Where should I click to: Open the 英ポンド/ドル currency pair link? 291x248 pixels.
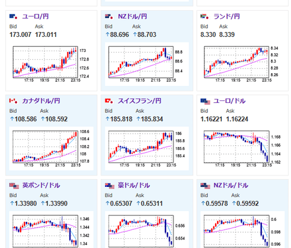pyautogui.click(x=41, y=185)
